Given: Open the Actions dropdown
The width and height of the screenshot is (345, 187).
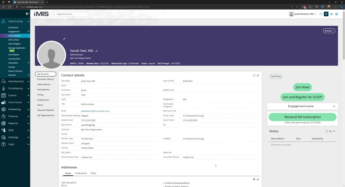Looking at the screenshot, I should point(329,31).
